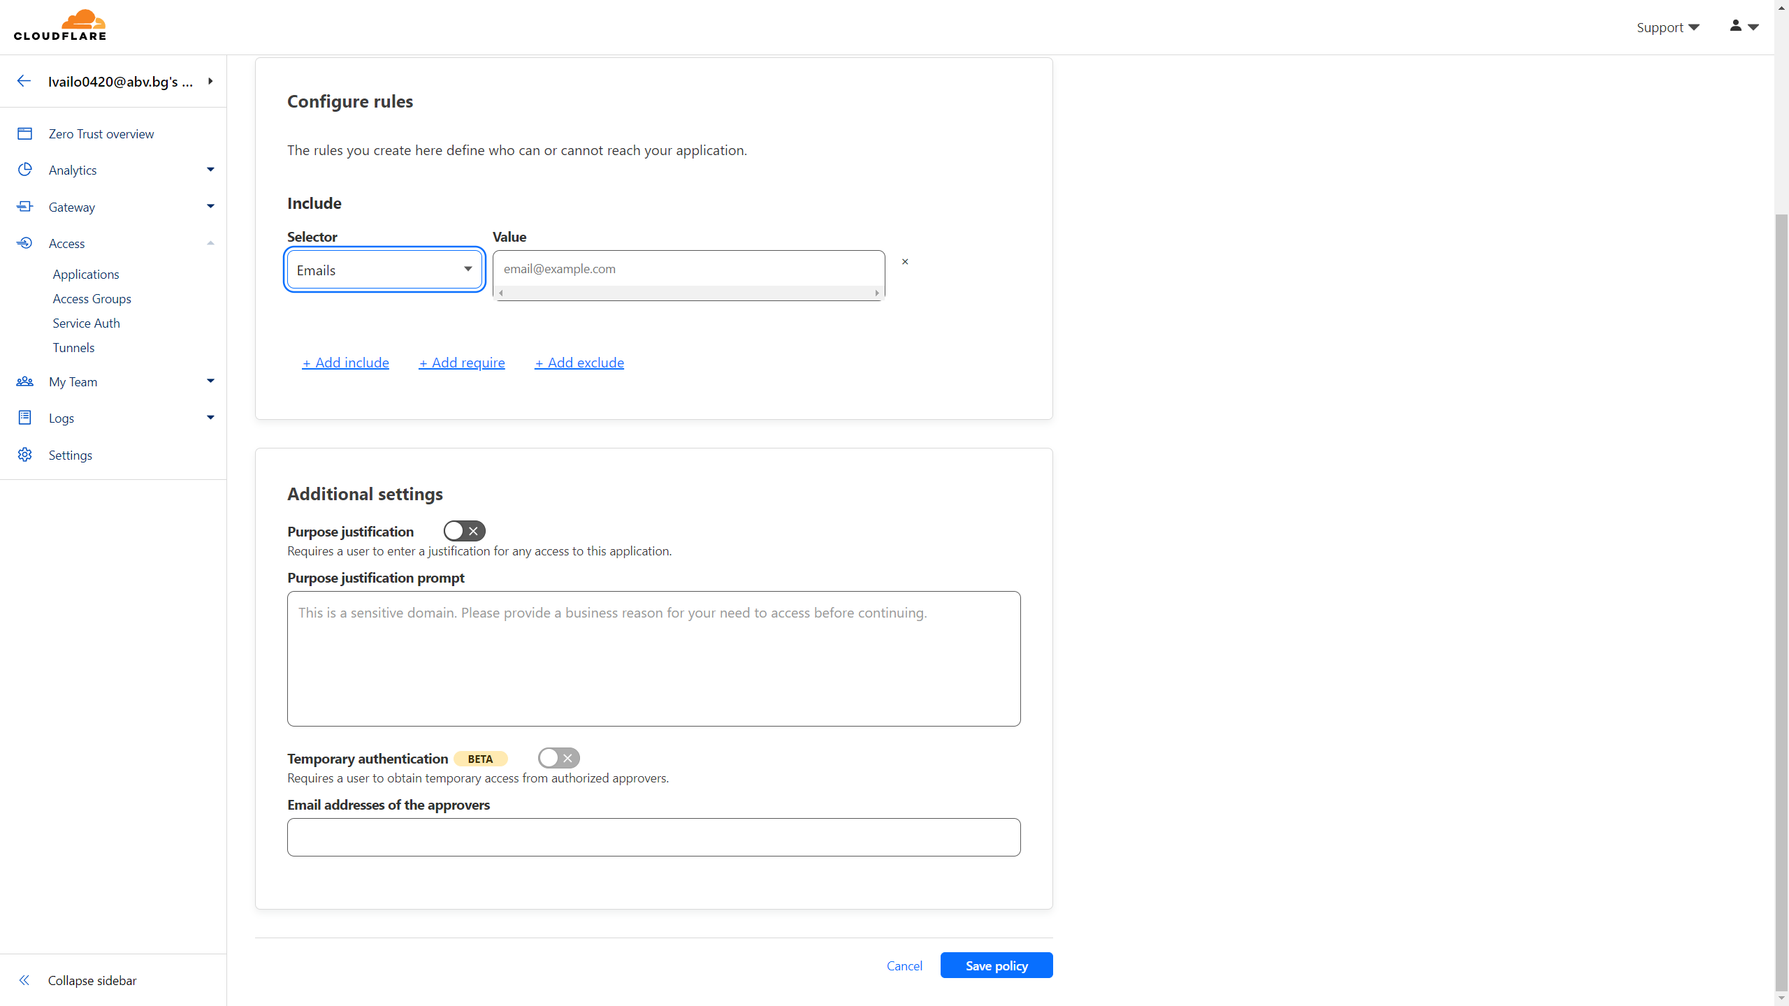Click the Cloudflare logo

(60, 26)
